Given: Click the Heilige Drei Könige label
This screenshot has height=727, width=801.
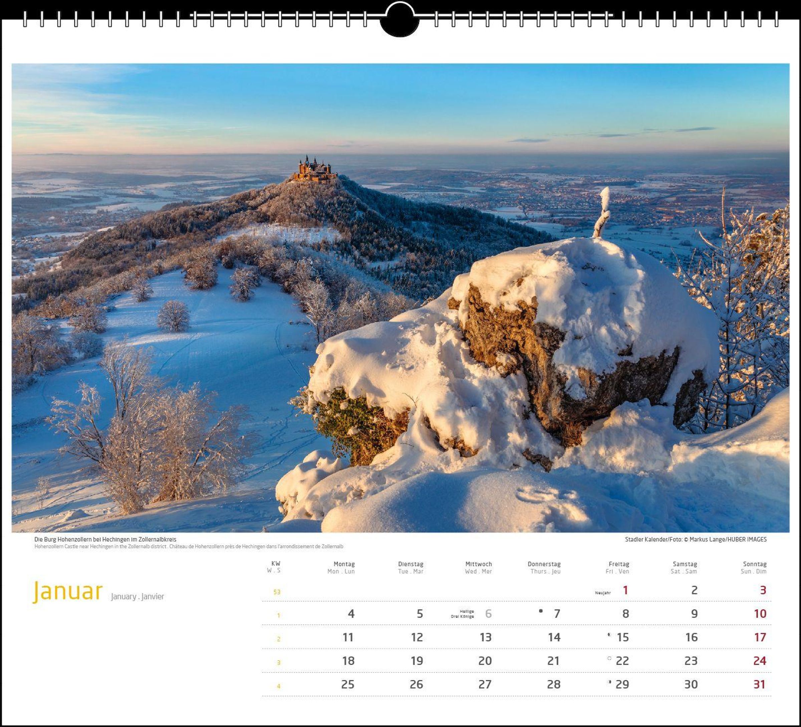Looking at the screenshot, I should click(462, 614).
